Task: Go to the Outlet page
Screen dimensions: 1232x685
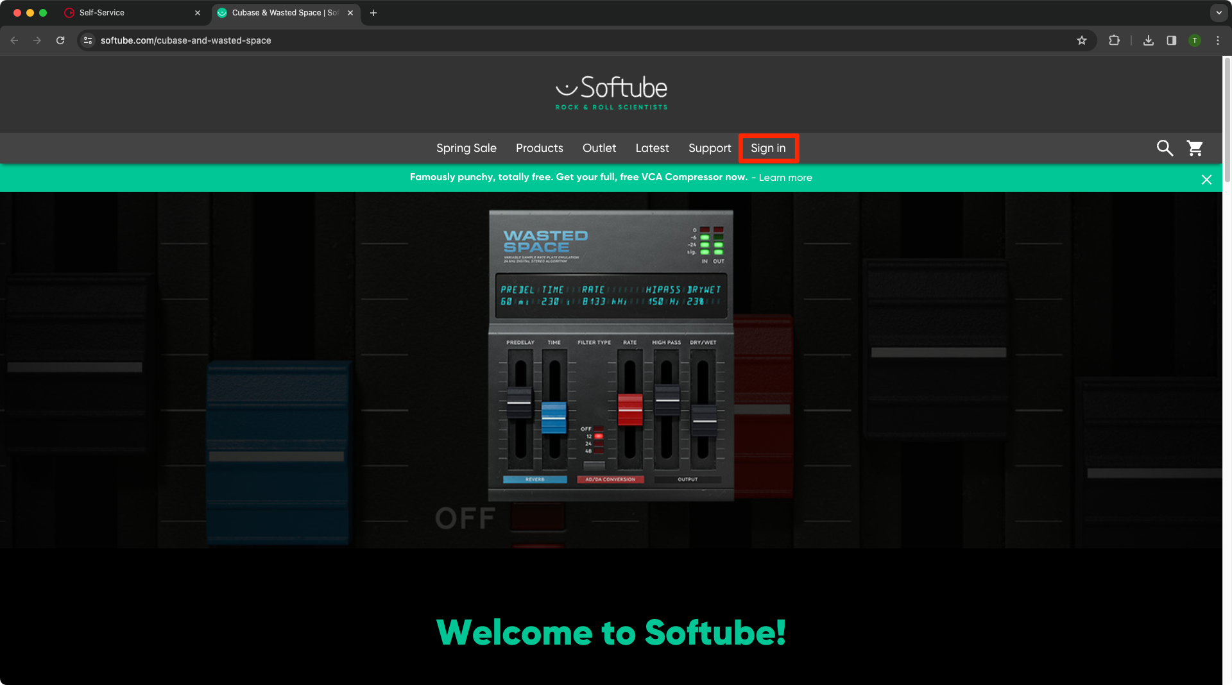Action: pyautogui.click(x=599, y=148)
